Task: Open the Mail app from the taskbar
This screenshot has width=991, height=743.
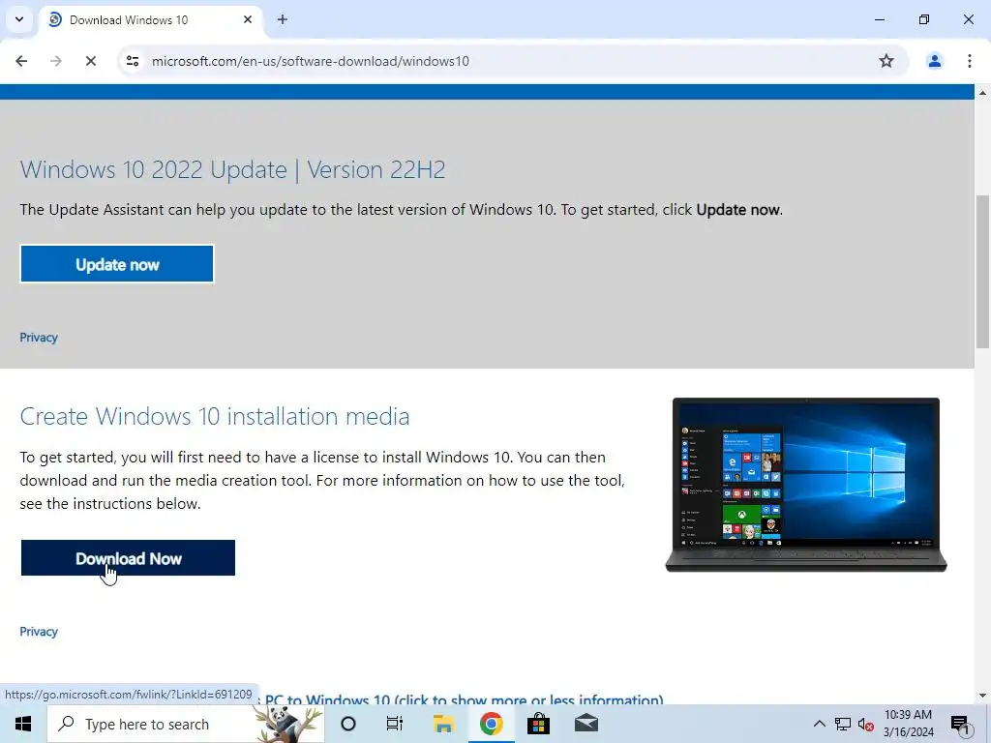Action: [x=586, y=724]
